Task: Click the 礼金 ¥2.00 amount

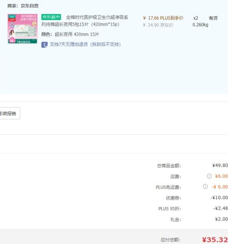Action: tap(221, 219)
